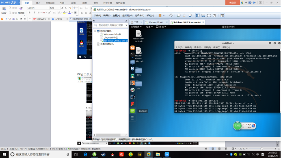Switch to the 我的WPS document tab
Viewport: 281px width, 158px height.
(41, 19)
